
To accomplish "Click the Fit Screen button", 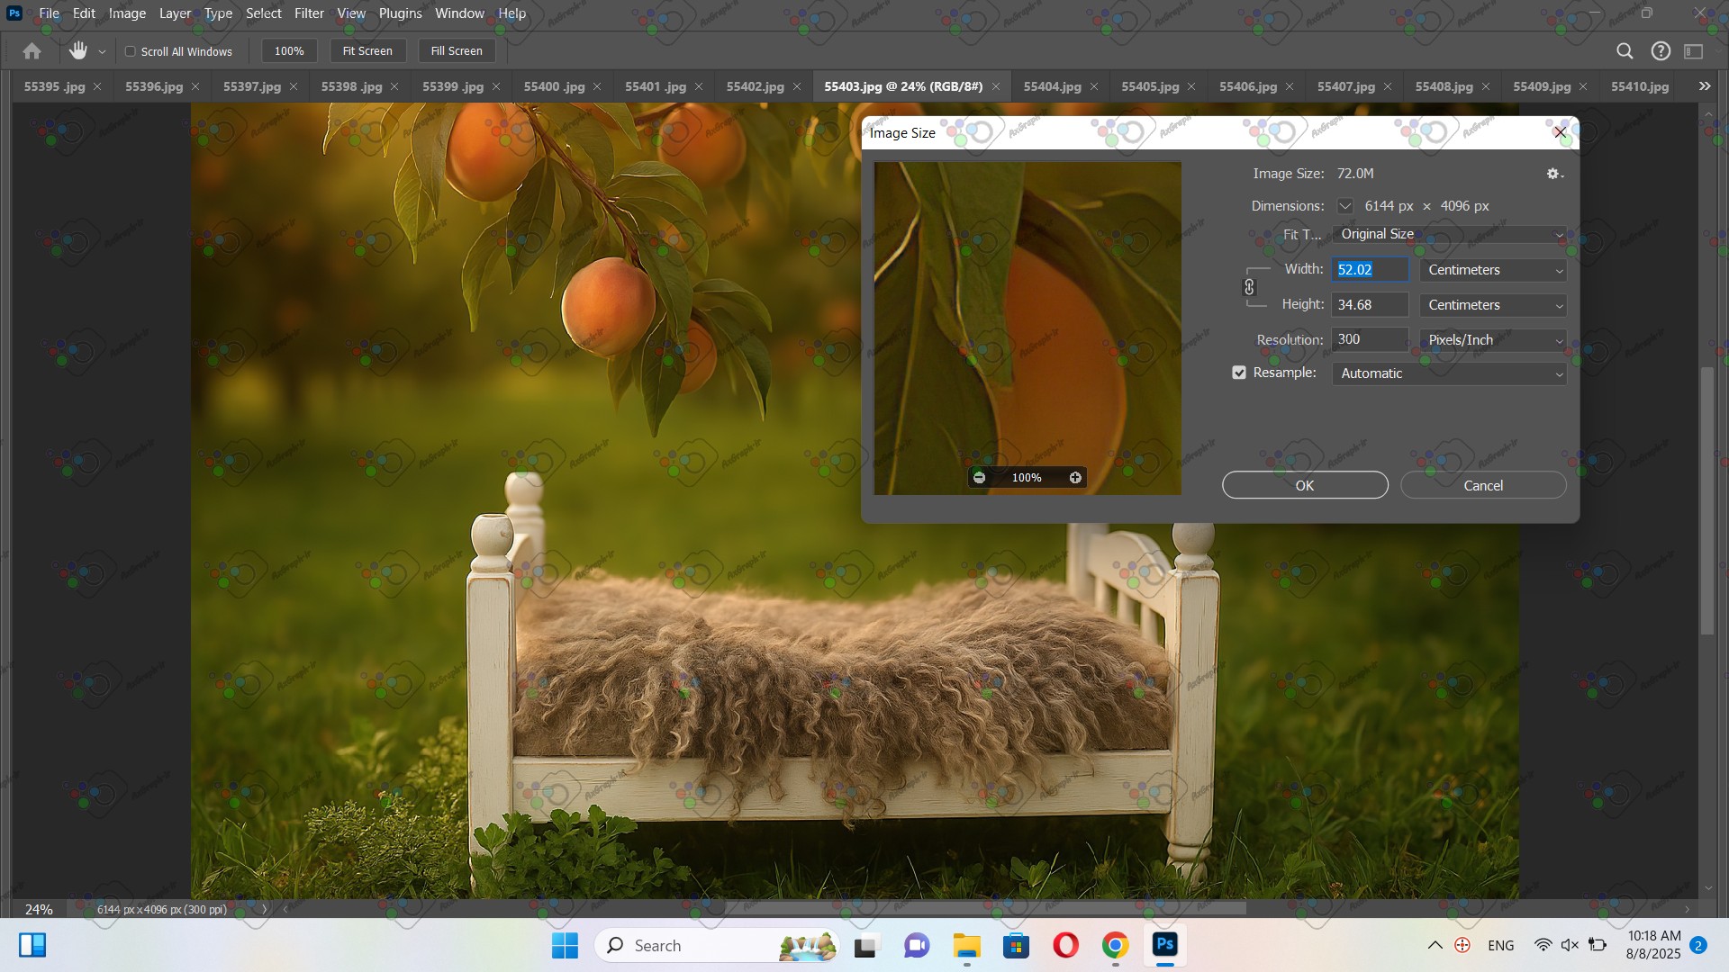I will 367,51.
